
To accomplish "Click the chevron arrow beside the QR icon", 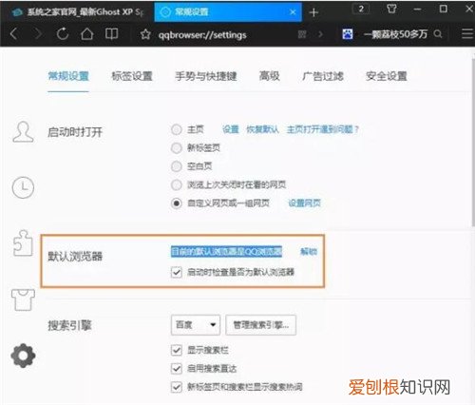I will click(320, 34).
